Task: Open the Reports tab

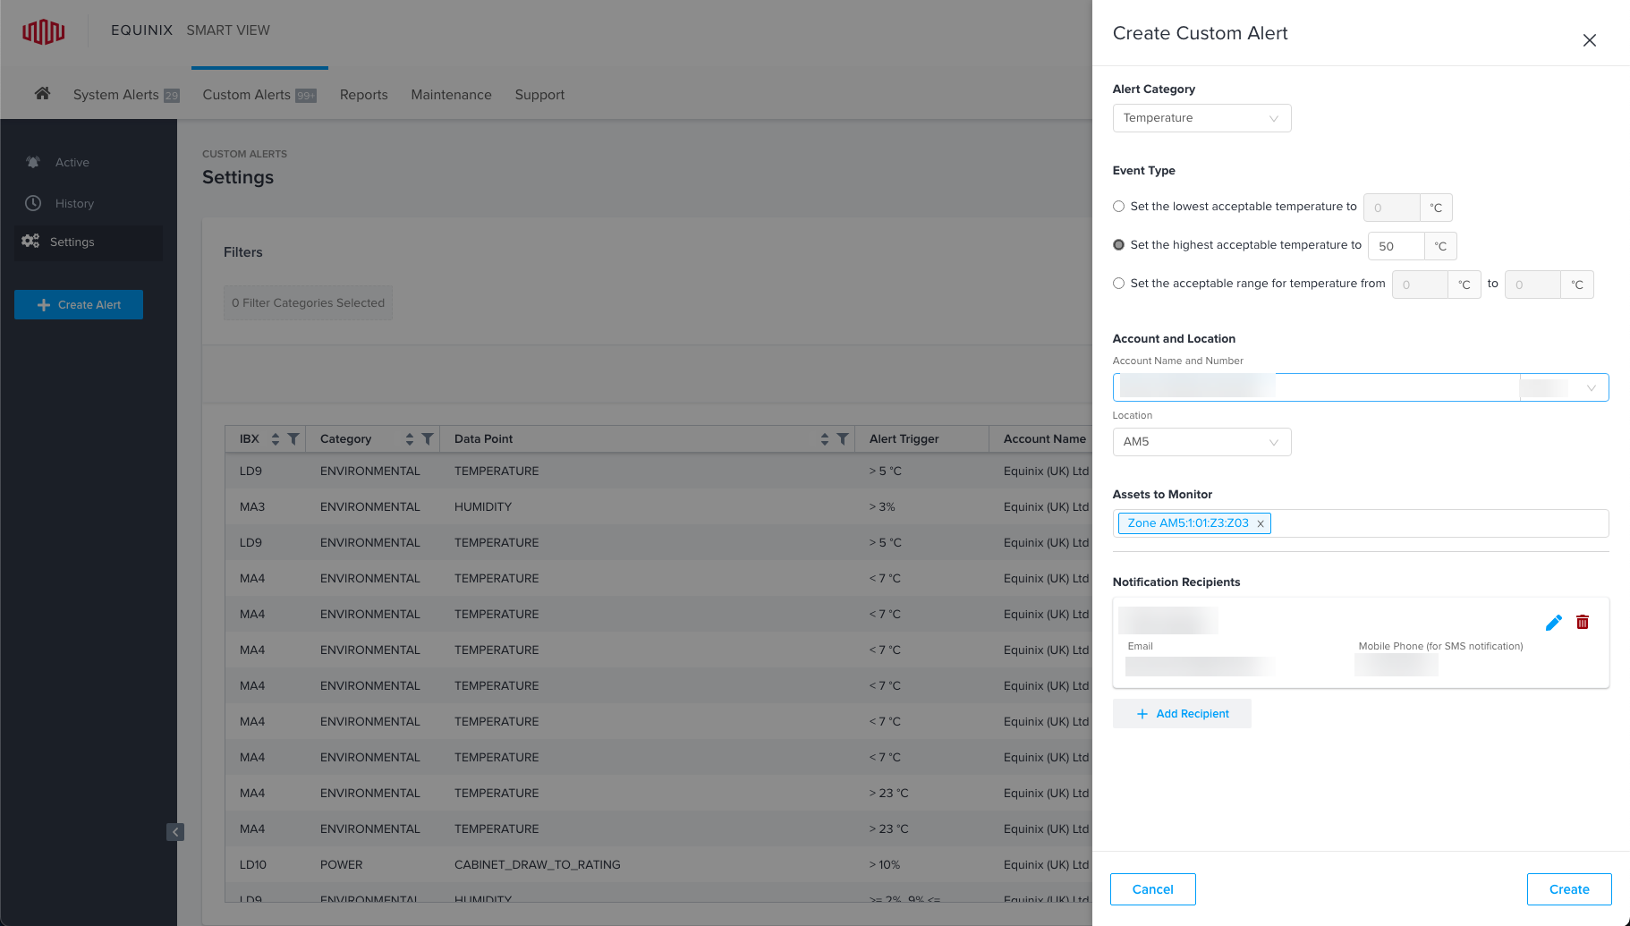Action: click(364, 95)
